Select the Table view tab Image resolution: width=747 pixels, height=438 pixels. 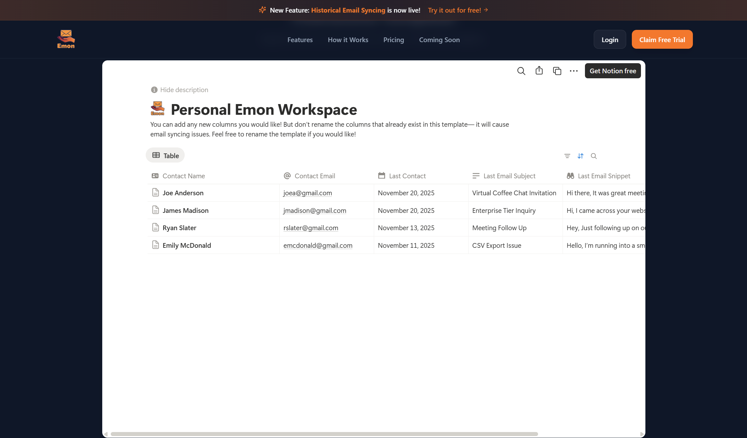pos(165,155)
